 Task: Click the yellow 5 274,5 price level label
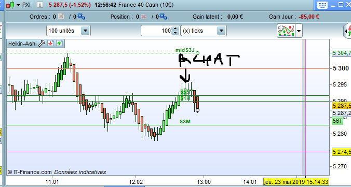[341, 152]
